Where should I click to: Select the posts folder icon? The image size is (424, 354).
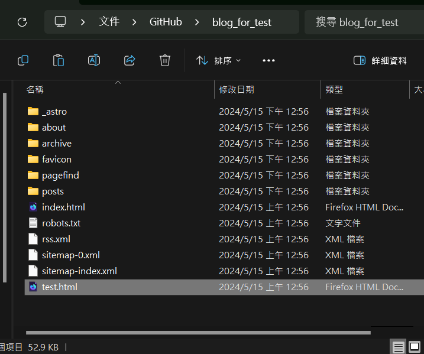click(33, 191)
